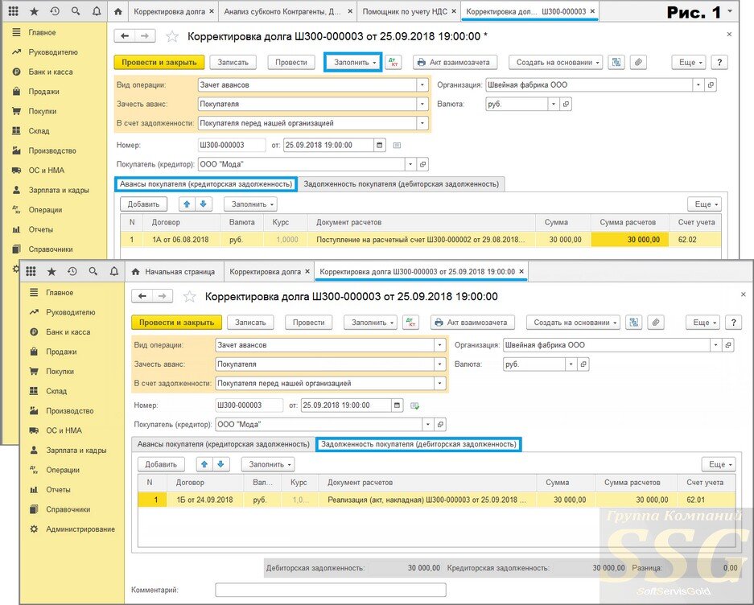Open search magnifier in front window toolbar
The height and width of the screenshot is (605, 754).
coord(93,271)
